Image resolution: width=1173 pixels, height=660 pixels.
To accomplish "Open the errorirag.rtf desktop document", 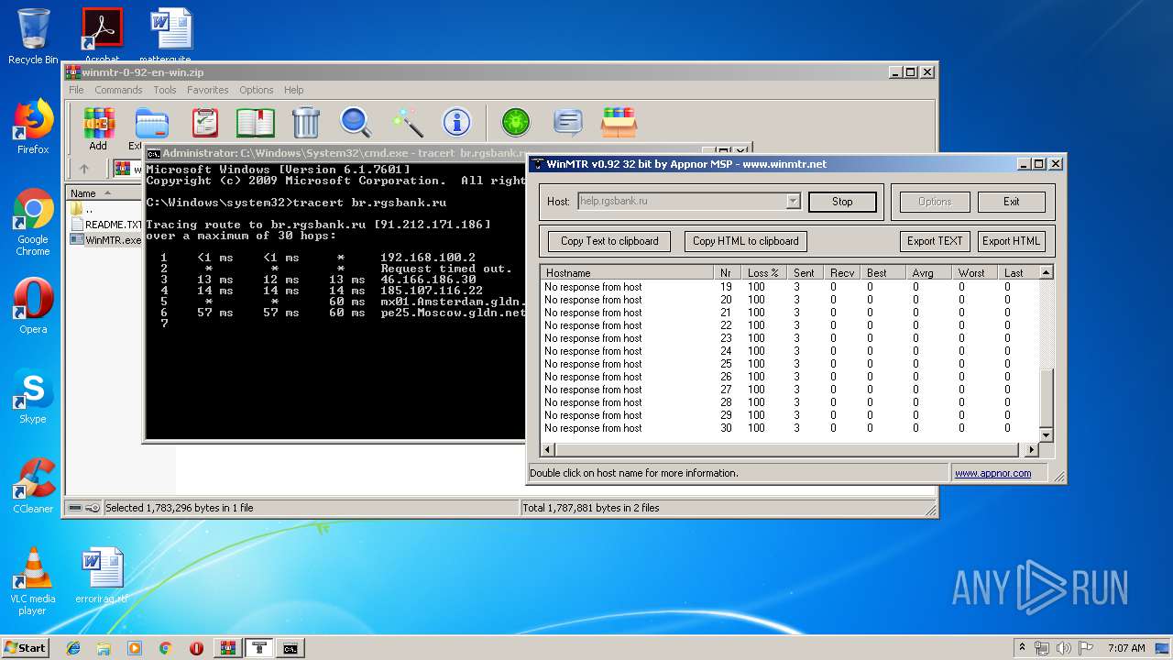I will coord(102,576).
